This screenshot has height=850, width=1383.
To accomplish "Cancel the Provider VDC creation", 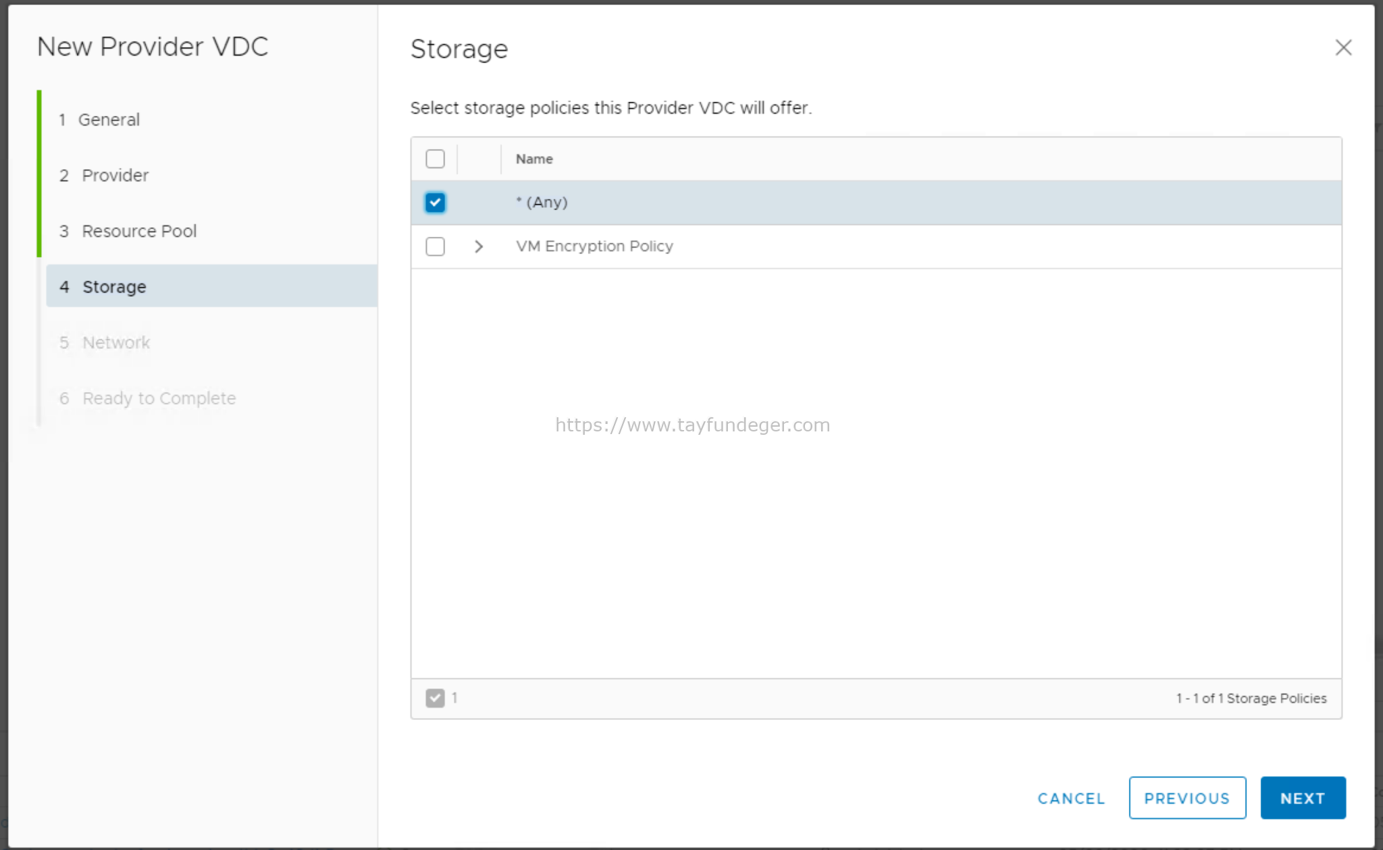I will pyautogui.click(x=1070, y=798).
